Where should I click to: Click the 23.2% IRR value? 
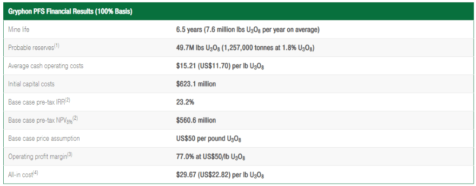click(x=185, y=102)
